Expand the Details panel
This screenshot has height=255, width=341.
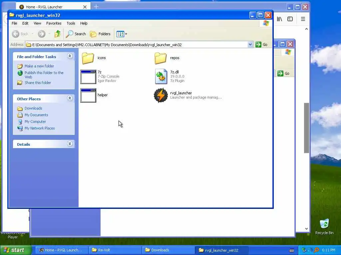70,143
